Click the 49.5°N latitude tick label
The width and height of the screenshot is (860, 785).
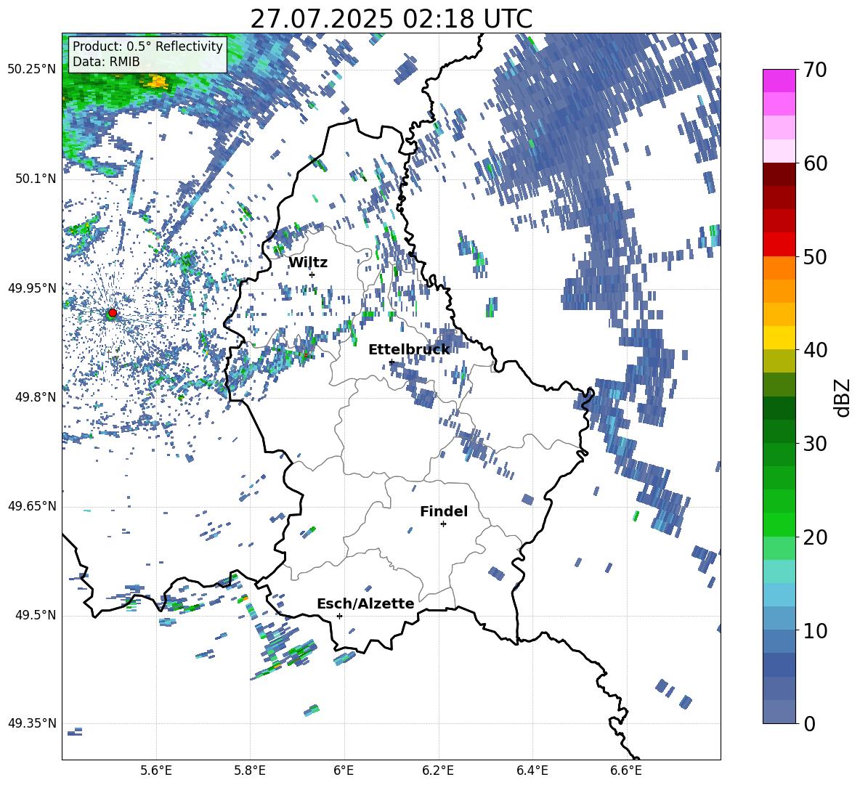tap(35, 615)
